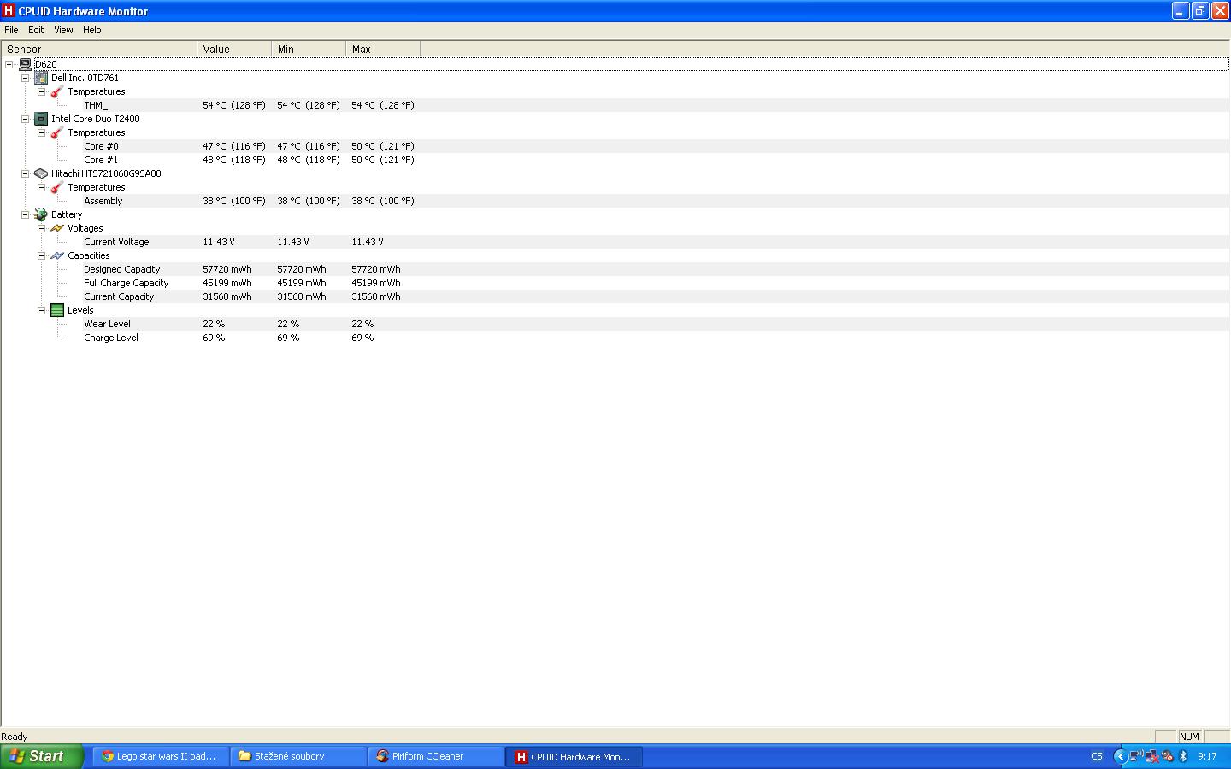Switch to the Lego star wars Chrome window
Screen dimensions: 1231x769
161,756
